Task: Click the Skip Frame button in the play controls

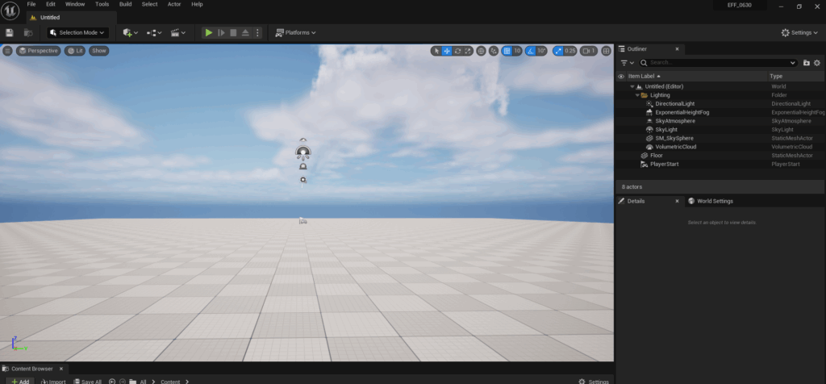Action: tap(221, 32)
